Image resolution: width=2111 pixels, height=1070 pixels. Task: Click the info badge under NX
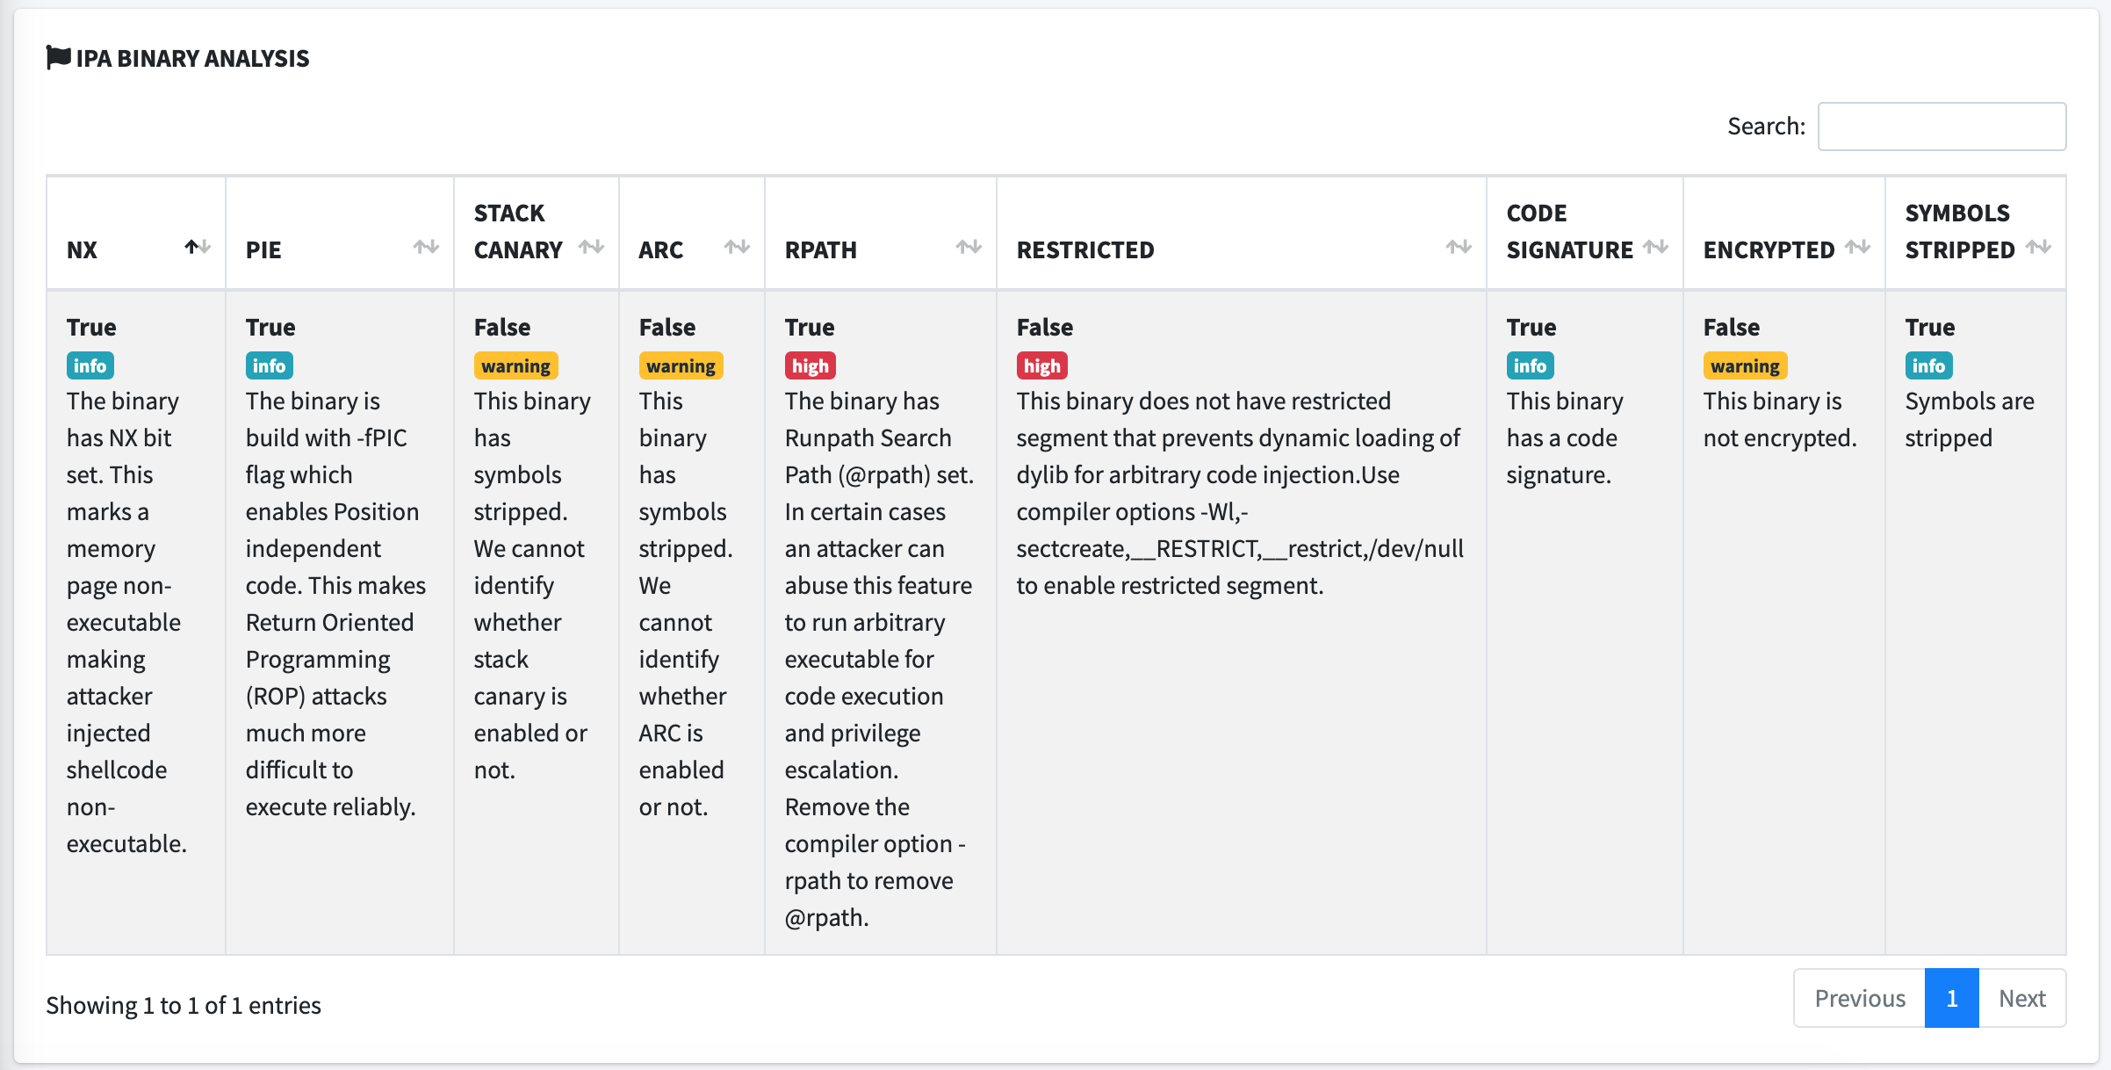(90, 365)
